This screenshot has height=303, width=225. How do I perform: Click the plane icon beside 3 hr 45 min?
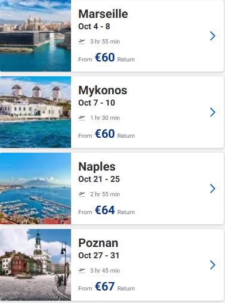point(82,271)
